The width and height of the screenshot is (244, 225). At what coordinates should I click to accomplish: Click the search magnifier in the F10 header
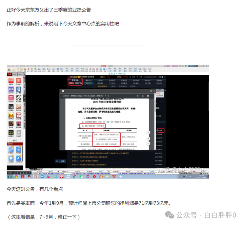tap(160, 77)
